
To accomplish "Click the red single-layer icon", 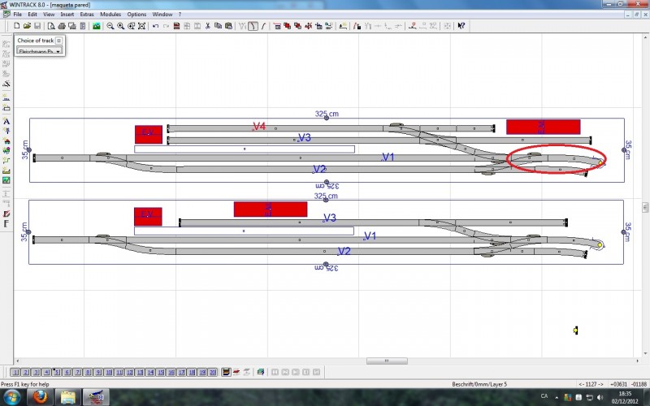I will [x=236, y=372].
